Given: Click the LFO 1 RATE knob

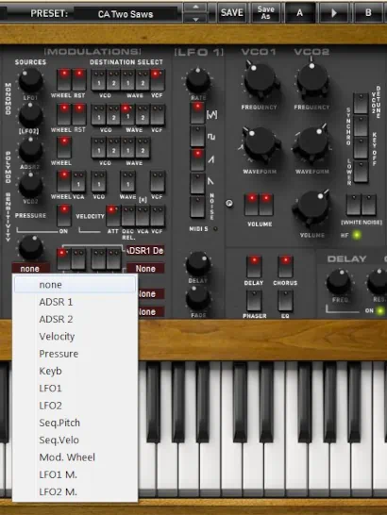Looking at the screenshot, I should [x=198, y=81].
